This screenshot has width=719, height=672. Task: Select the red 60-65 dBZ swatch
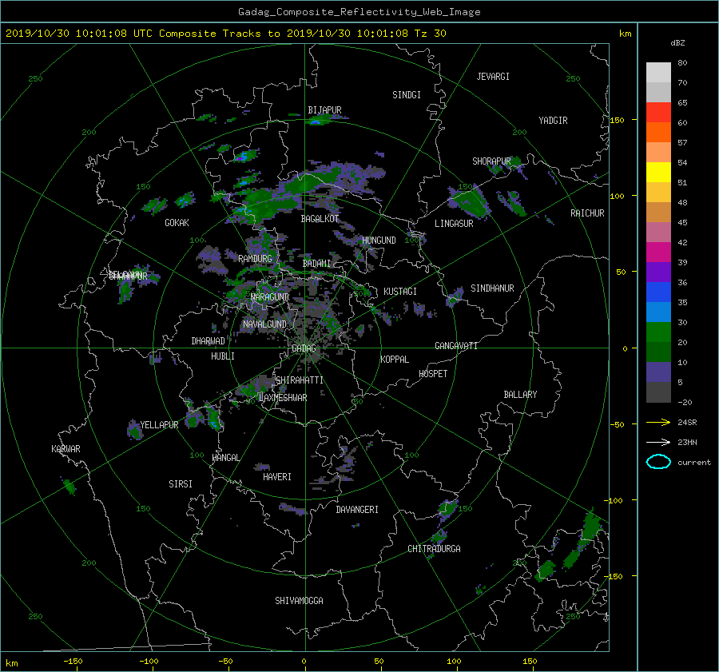(658, 113)
